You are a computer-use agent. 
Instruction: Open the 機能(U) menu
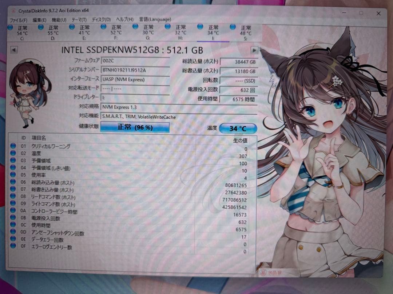point(59,20)
